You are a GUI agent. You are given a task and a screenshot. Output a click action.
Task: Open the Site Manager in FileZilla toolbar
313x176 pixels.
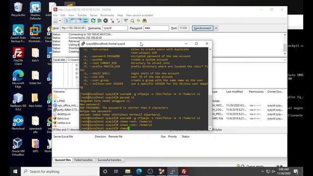[x=55, y=21]
